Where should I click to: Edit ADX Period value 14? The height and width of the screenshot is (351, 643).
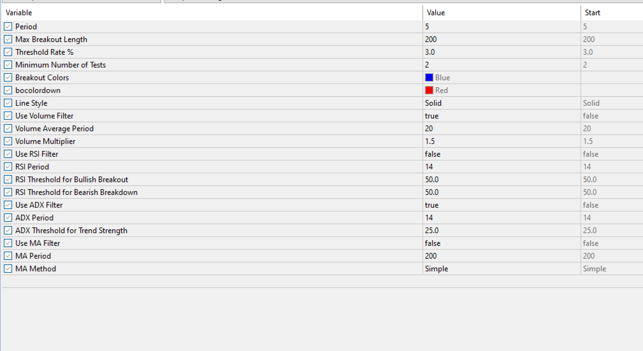502,217
